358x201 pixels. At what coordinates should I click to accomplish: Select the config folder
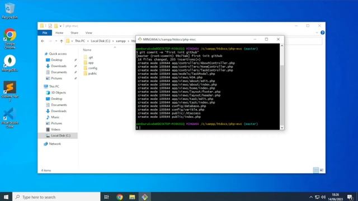point(91,68)
